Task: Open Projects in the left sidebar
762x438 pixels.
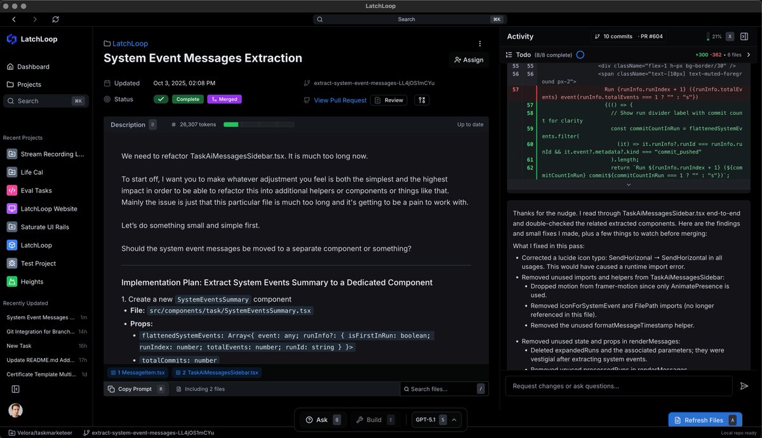Action: click(30, 84)
